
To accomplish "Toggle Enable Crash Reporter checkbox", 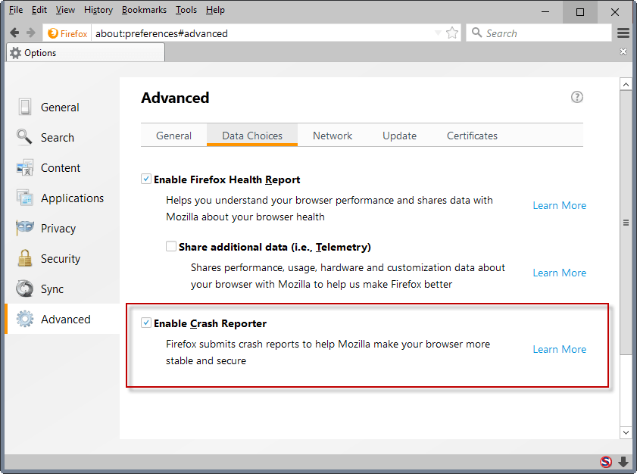I will (146, 323).
